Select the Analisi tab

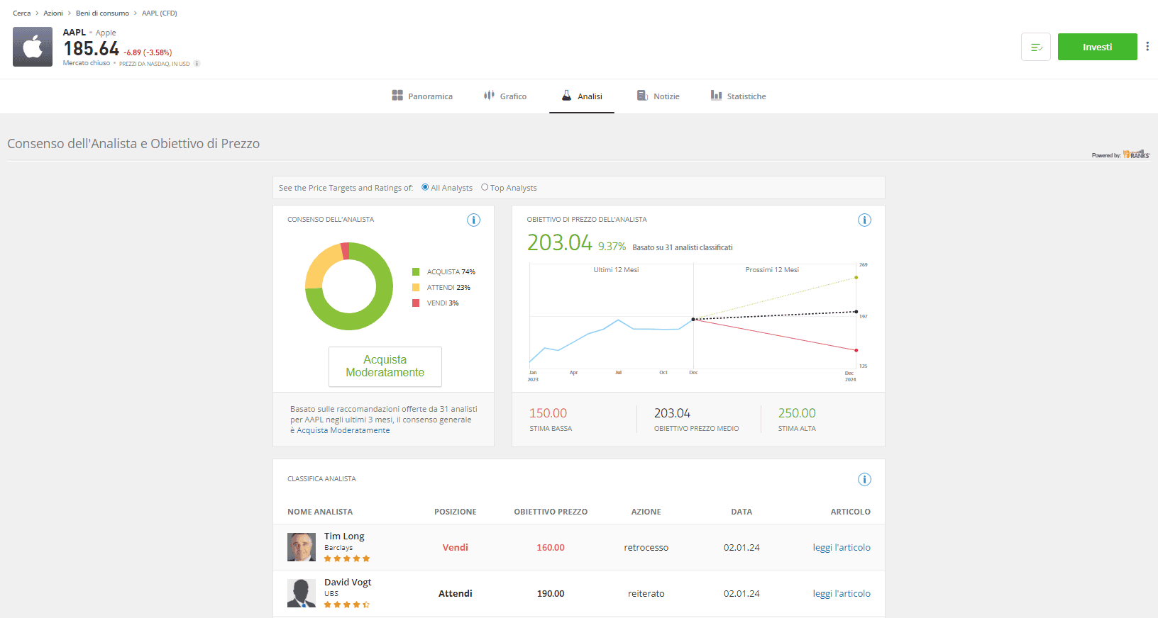582,96
